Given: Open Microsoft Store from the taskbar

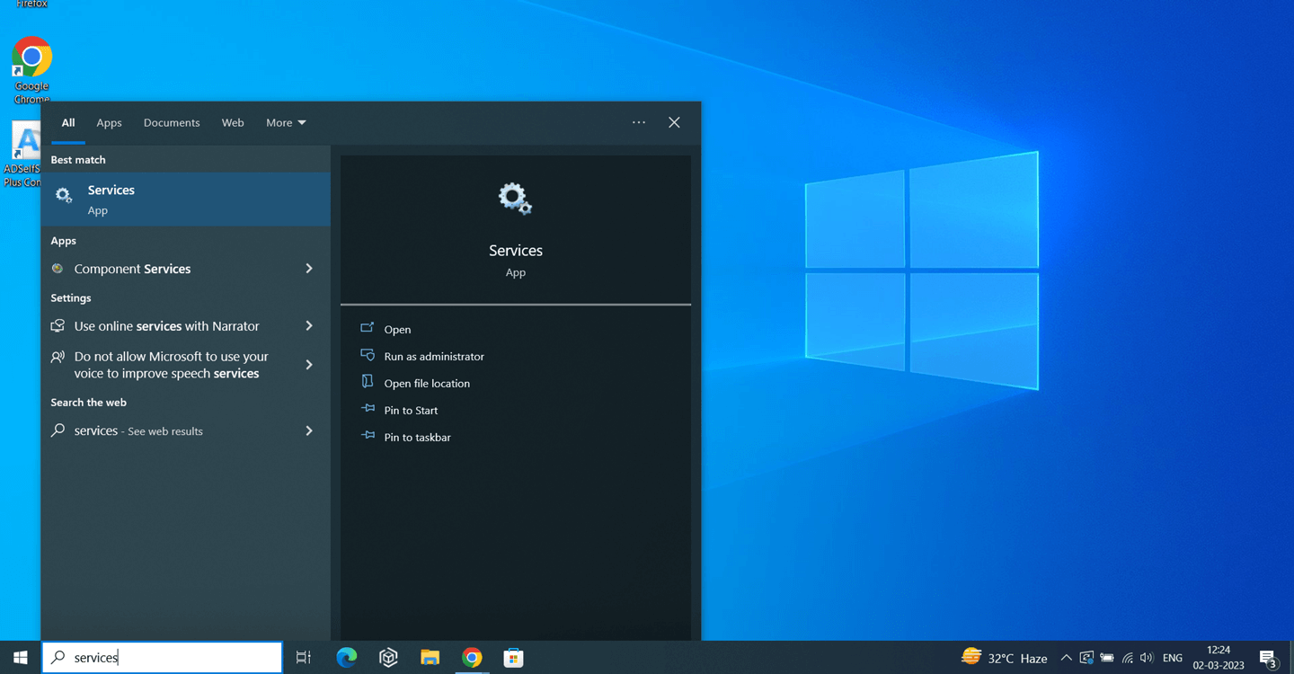Looking at the screenshot, I should click(x=513, y=658).
